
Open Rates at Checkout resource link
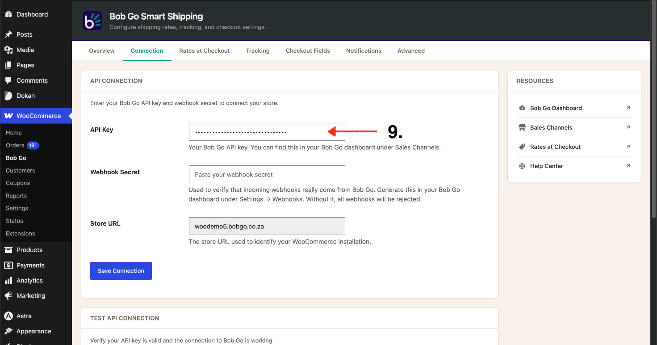click(574, 147)
